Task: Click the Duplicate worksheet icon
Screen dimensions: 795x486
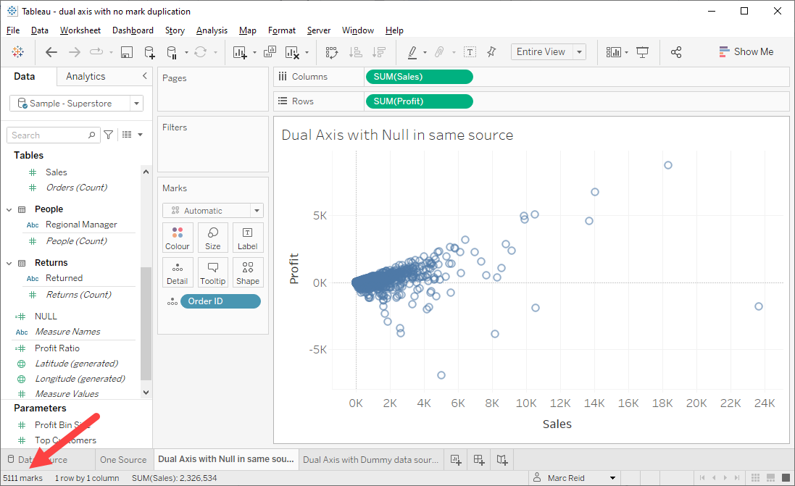Action: pyautogui.click(x=270, y=52)
